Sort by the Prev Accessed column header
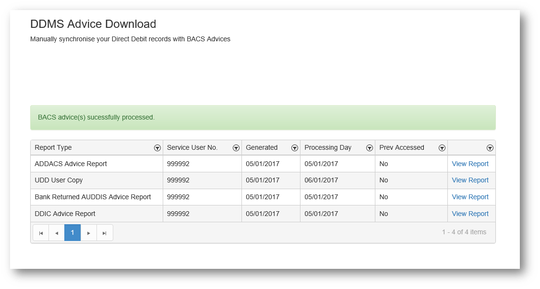 pos(402,147)
